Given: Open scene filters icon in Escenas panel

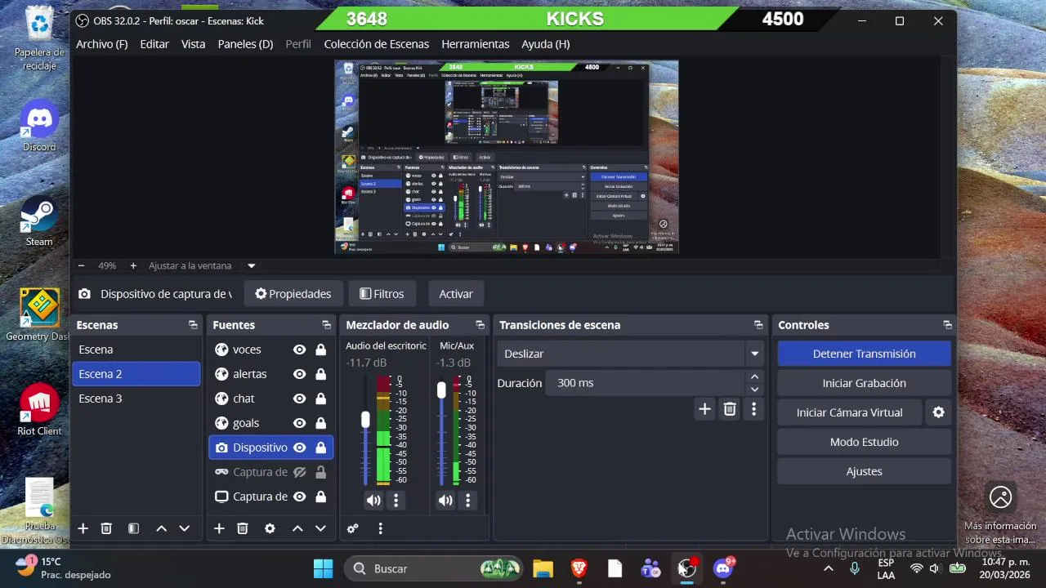Looking at the screenshot, I should [x=134, y=528].
